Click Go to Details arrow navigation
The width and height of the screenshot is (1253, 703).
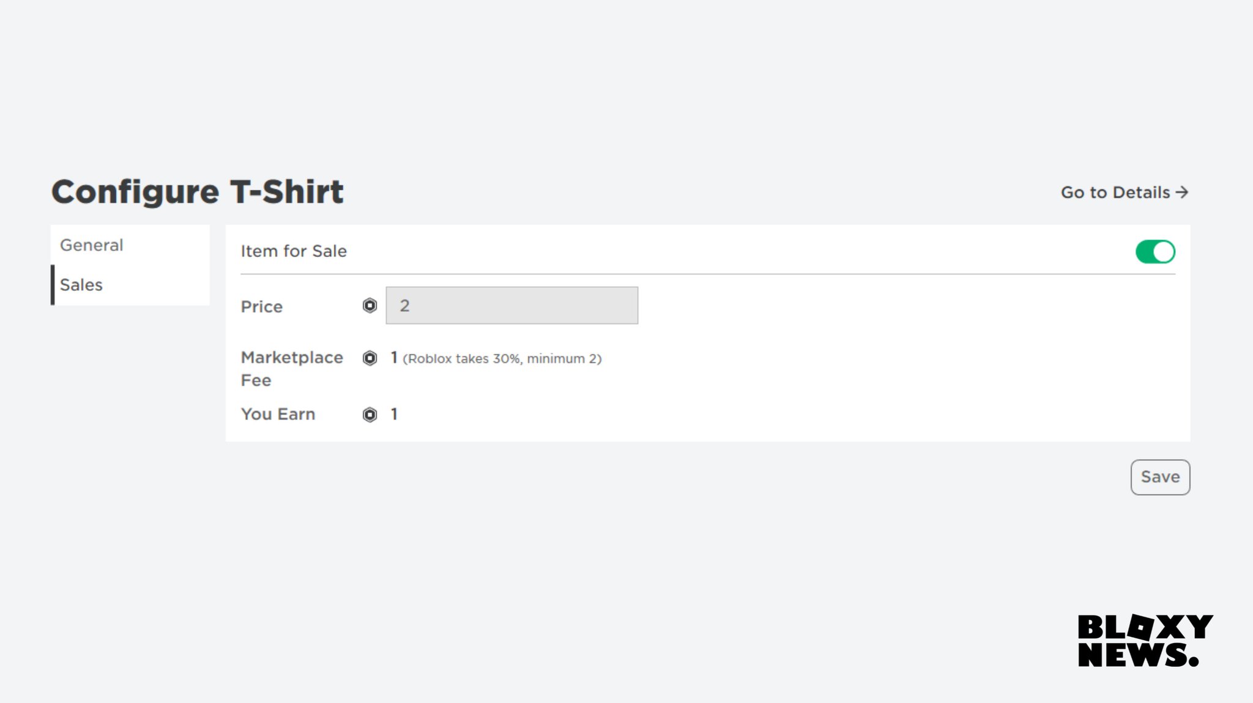coord(1124,192)
